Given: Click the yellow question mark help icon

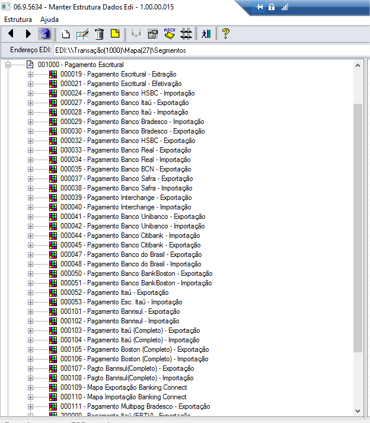Looking at the screenshot, I should click(225, 34).
